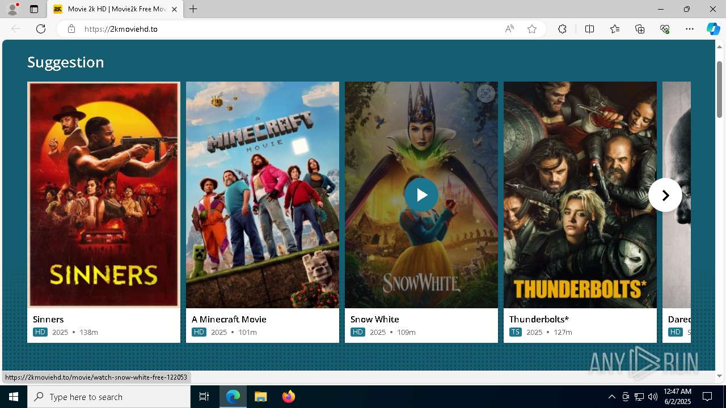The image size is (726, 408).
Task: Open File Explorer from the taskbar
Action: 260,397
